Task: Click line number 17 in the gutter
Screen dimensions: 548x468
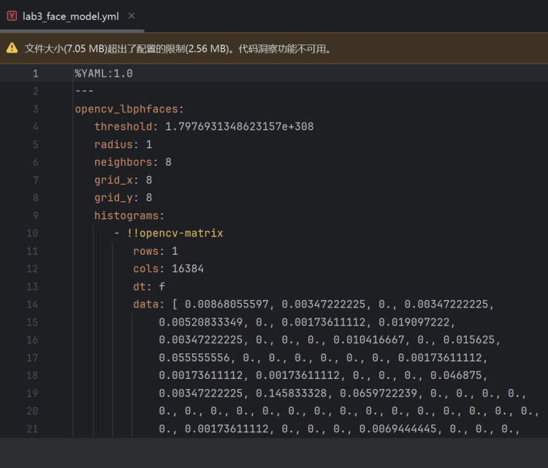Action: click(32, 358)
